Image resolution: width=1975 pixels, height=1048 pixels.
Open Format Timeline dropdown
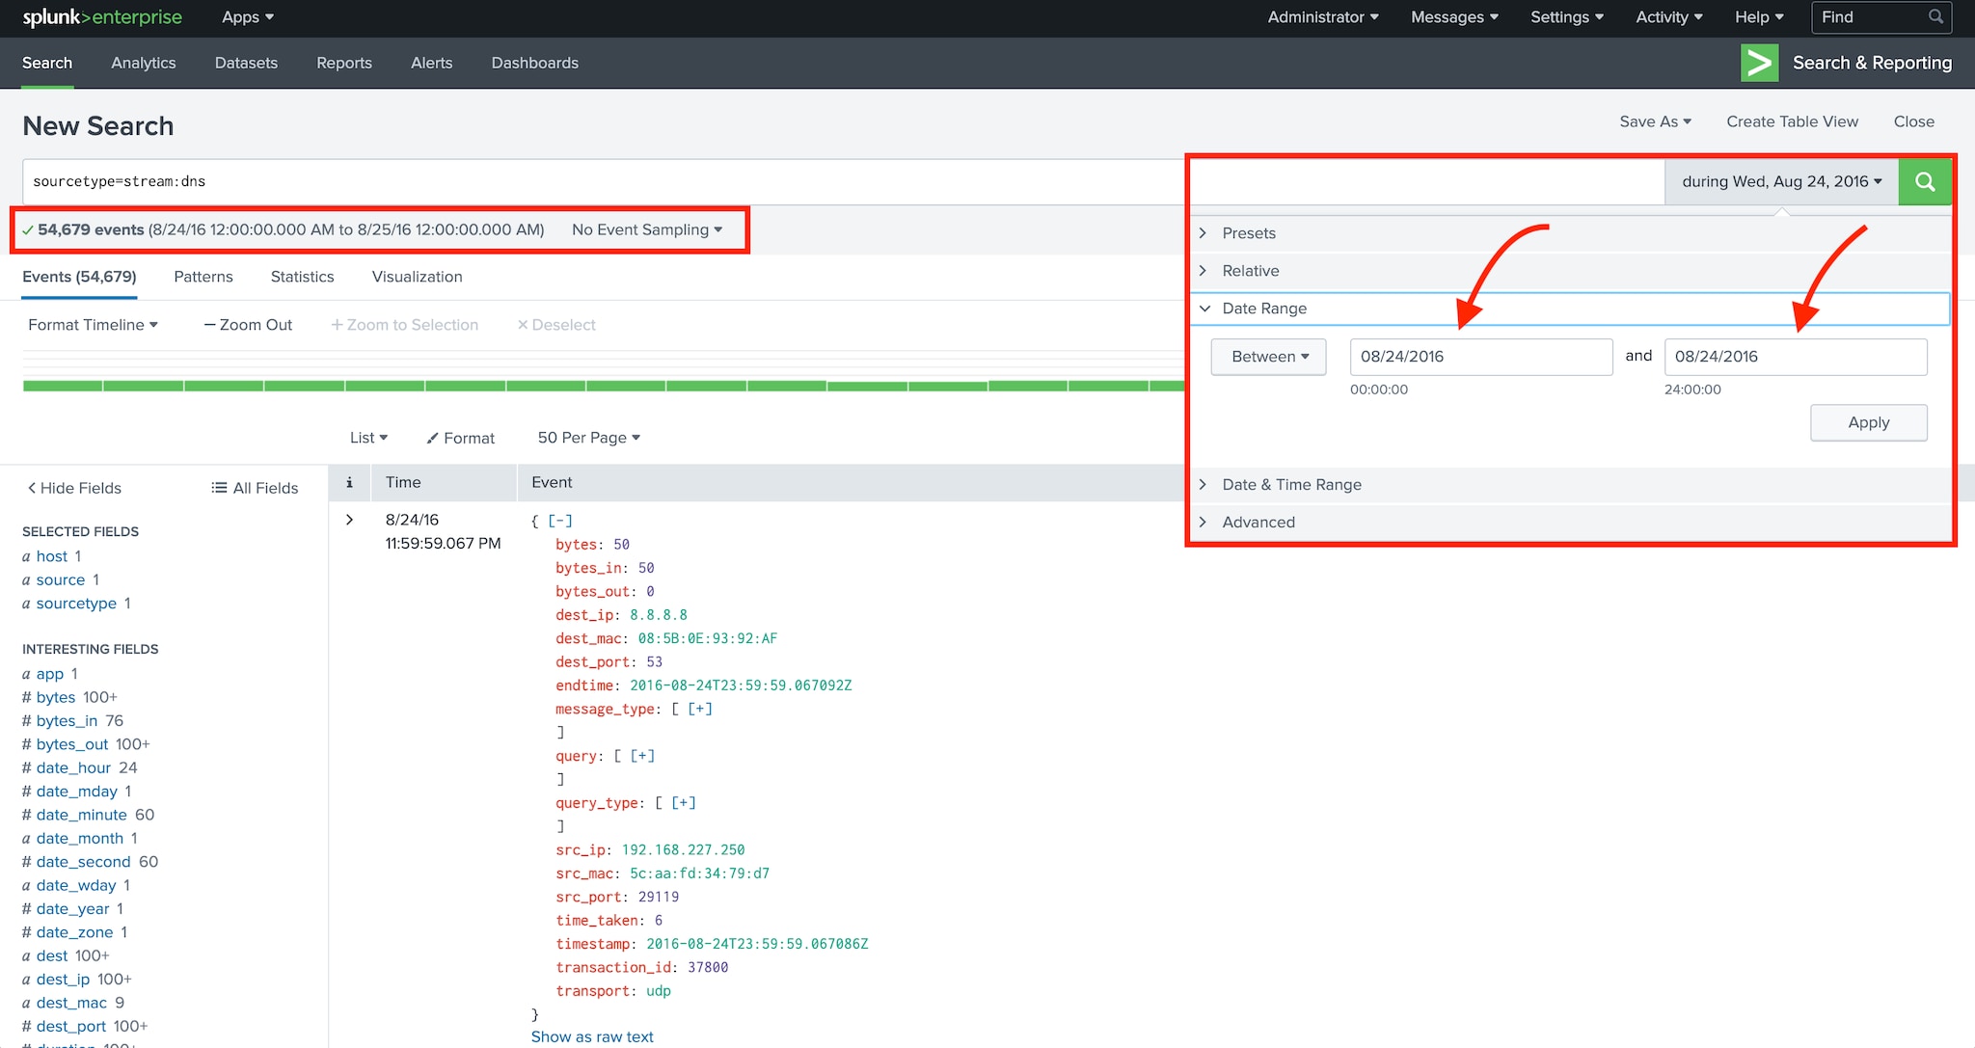[93, 325]
